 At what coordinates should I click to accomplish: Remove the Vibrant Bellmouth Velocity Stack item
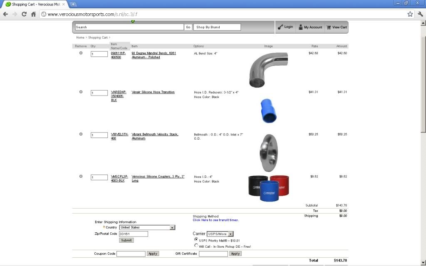[x=81, y=134]
